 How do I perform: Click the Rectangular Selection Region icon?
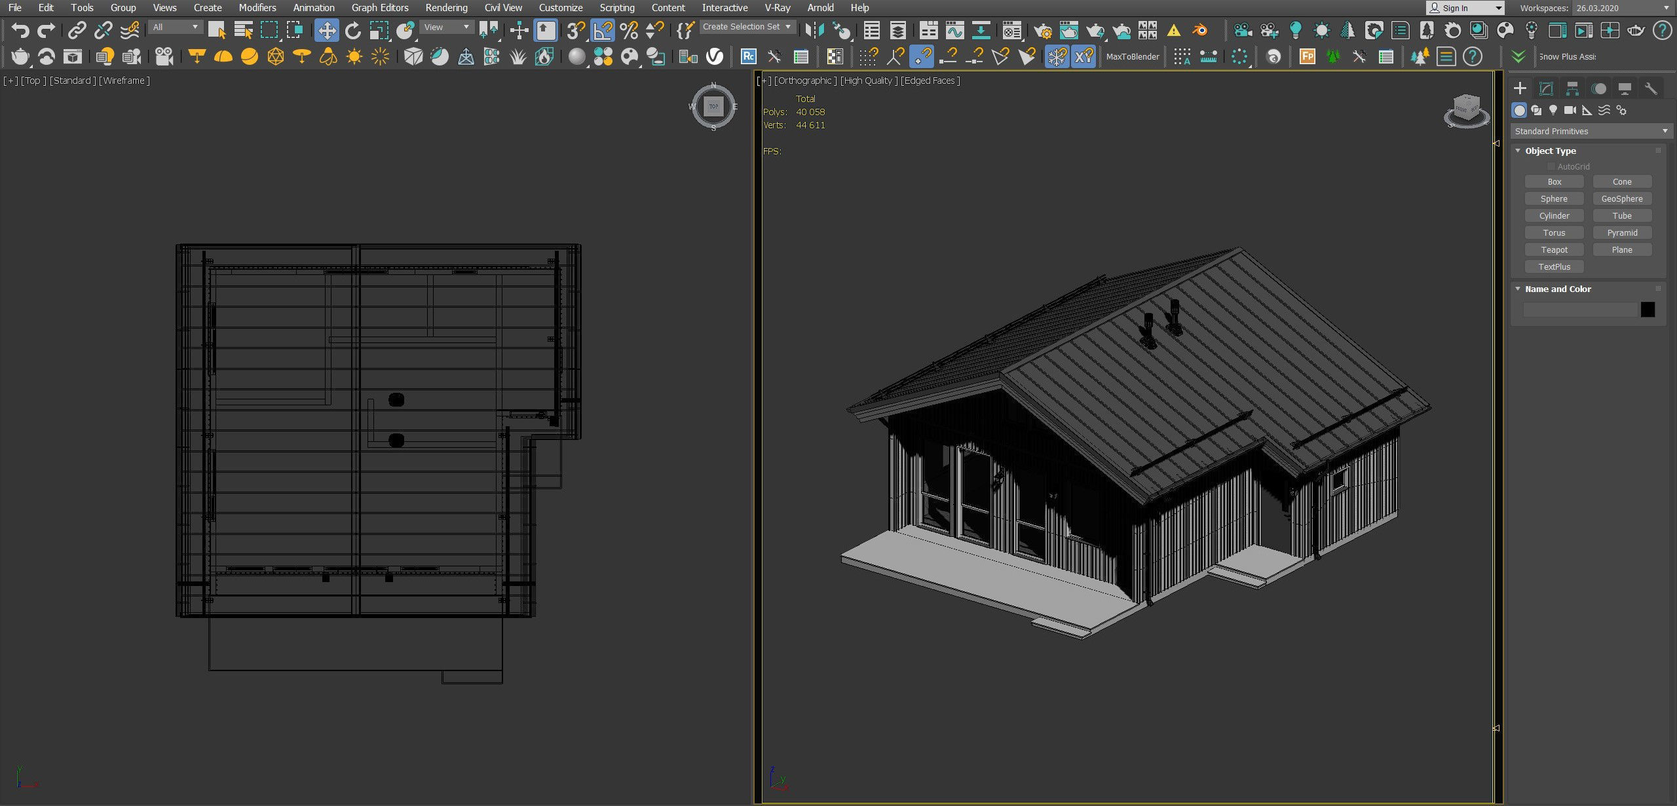point(269,30)
